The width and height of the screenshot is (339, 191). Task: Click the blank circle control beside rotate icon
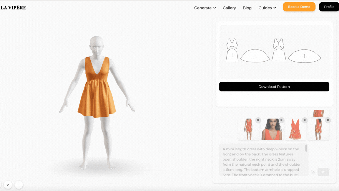point(19,185)
